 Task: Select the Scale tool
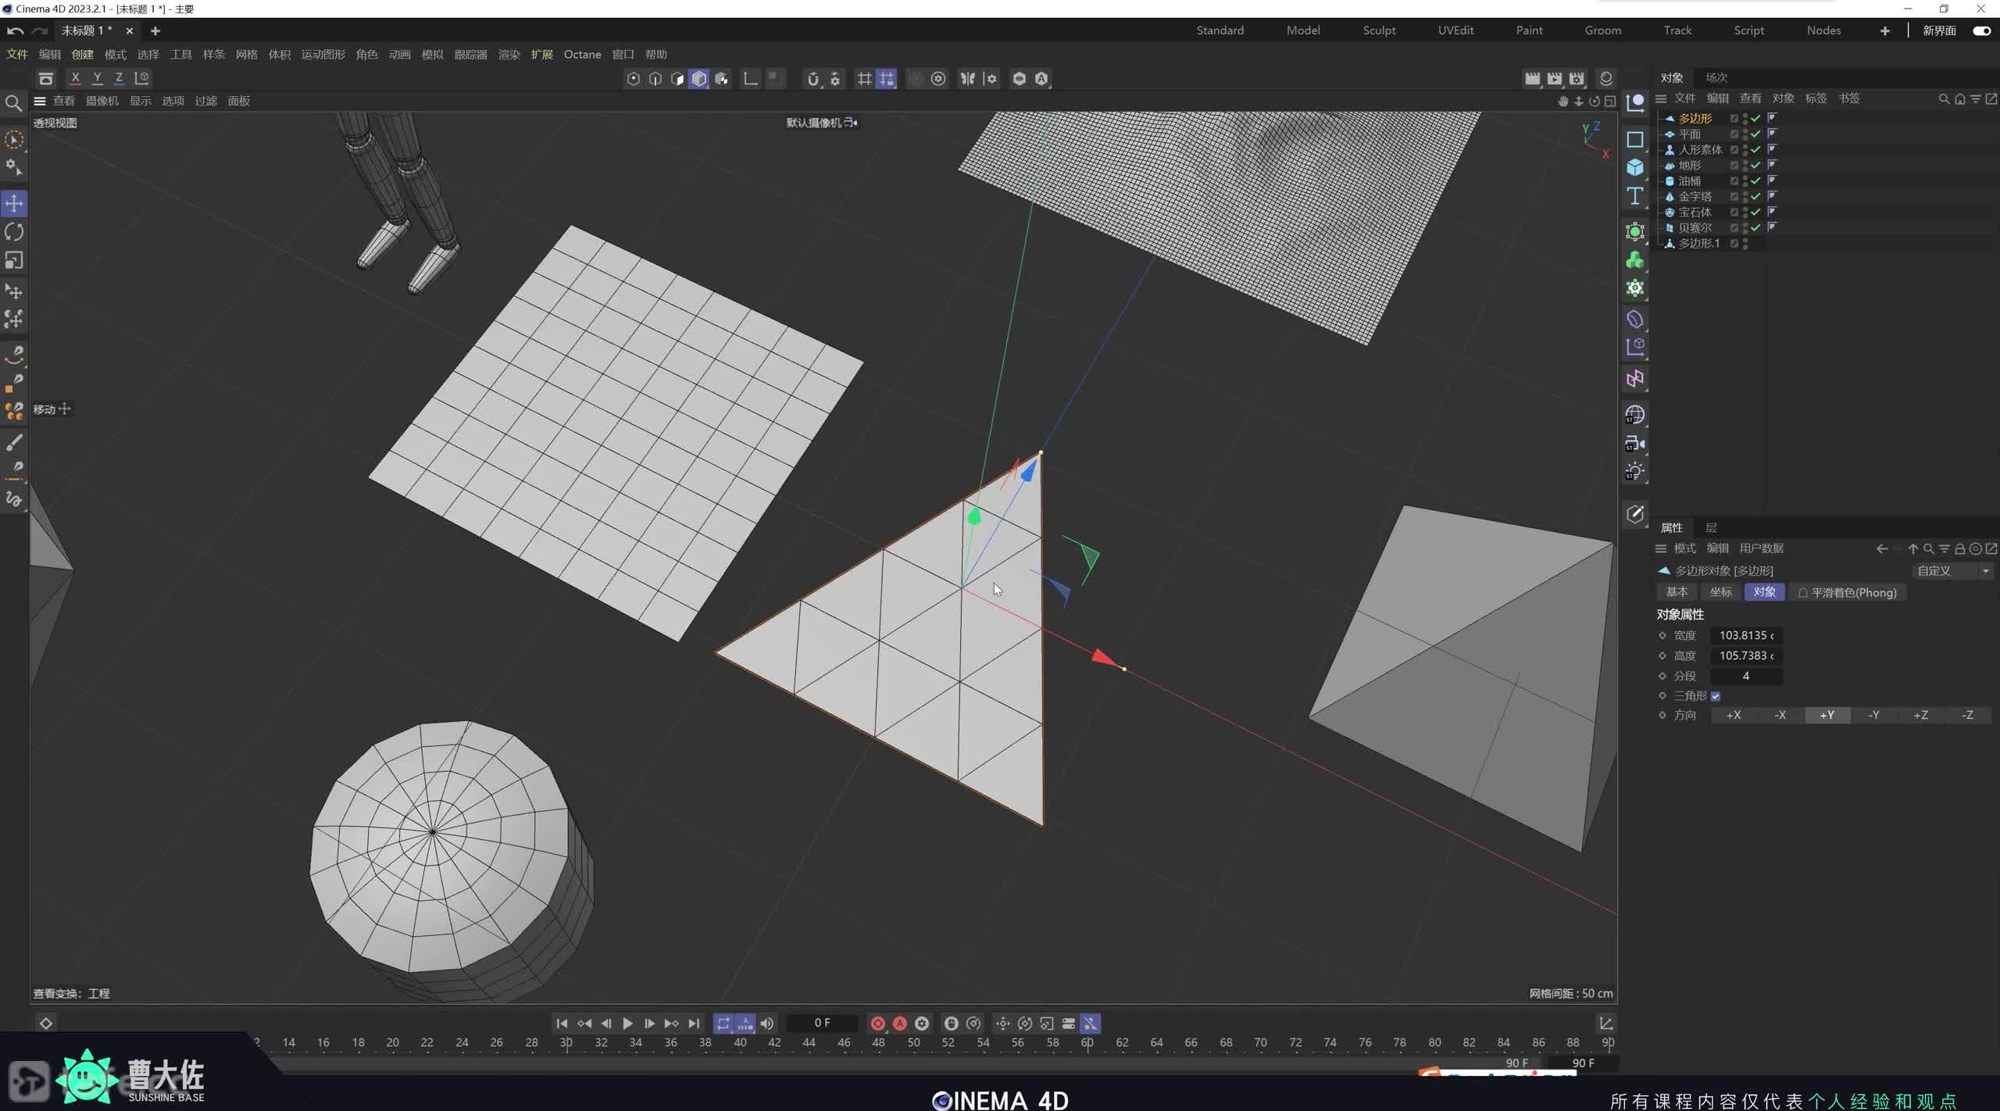(14, 260)
